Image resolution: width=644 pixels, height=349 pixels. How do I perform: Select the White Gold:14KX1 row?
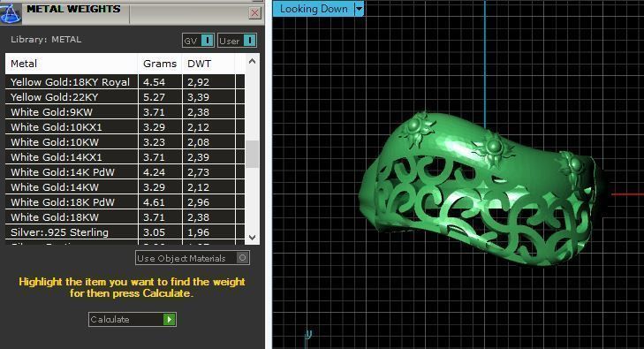click(125, 157)
